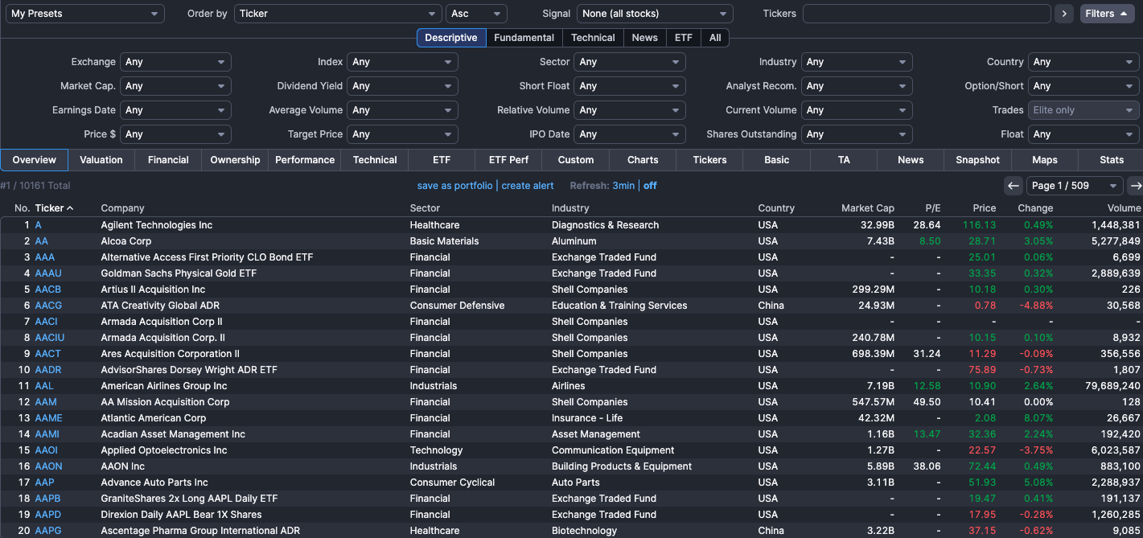
Task: Open the Performance view tab
Action: (x=305, y=160)
